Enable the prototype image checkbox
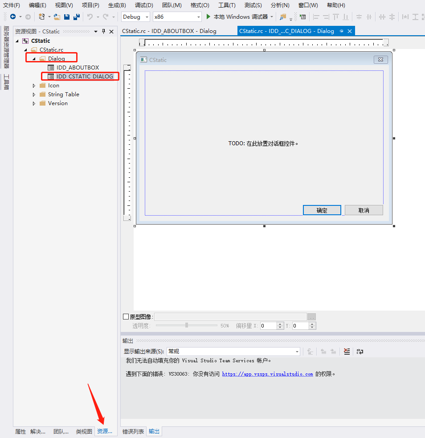The image size is (425, 438). pyautogui.click(x=126, y=317)
